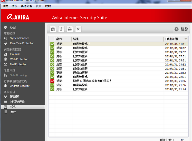Click the Avira logo in the red header
The height and width of the screenshot is (141, 192).
coord(18,17)
